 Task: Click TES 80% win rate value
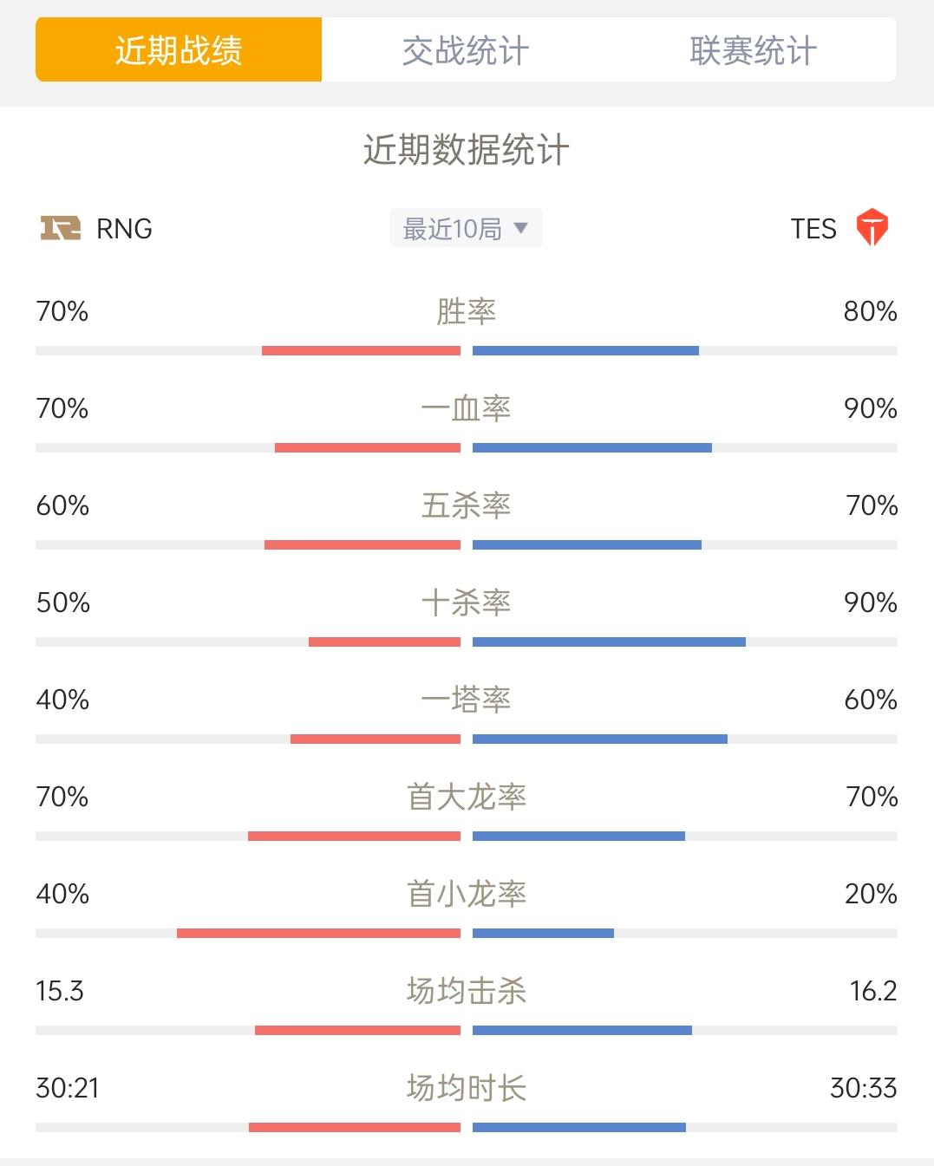click(870, 311)
